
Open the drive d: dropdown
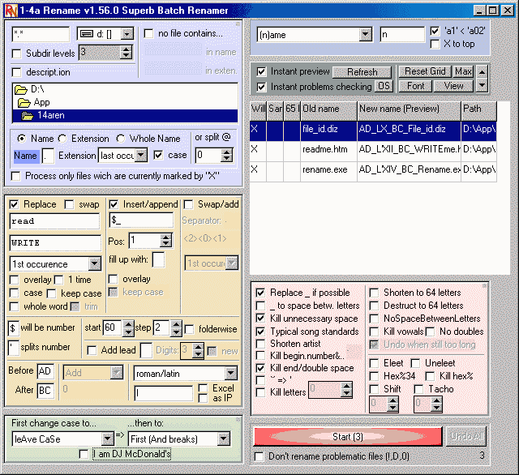[x=127, y=34]
